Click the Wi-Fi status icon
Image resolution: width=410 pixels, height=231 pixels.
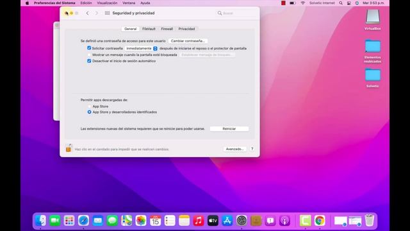303,3
